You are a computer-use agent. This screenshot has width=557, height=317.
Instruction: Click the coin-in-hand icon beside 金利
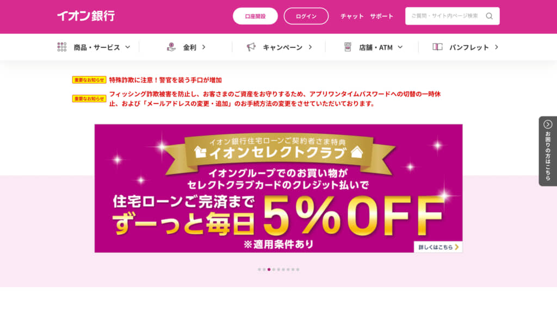[x=171, y=47]
